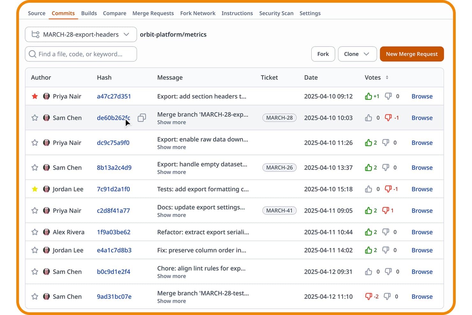Viewport: 472px width, 315px height.
Task: Click the New Merge Request button
Action: tap(412, 54)
